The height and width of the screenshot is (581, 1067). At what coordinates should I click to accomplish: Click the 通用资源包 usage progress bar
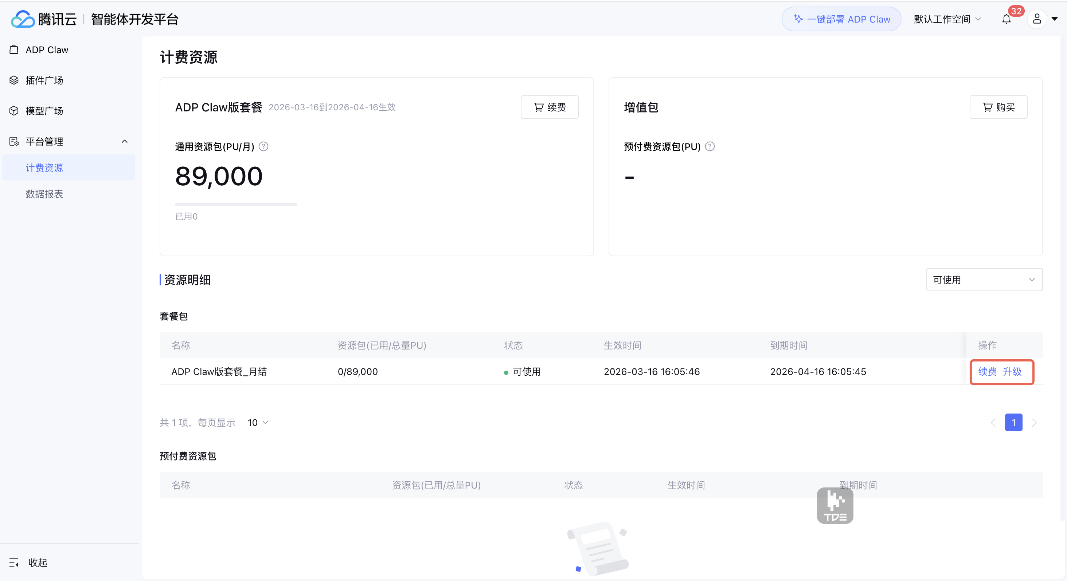point(236,205)
